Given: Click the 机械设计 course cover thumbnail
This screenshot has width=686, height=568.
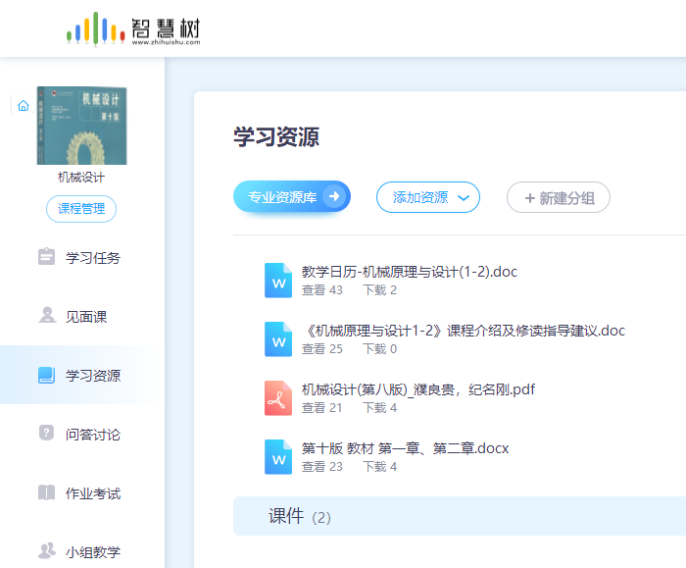Looking at the screenshot, I should pyautogui.click(x=81, y=126).
